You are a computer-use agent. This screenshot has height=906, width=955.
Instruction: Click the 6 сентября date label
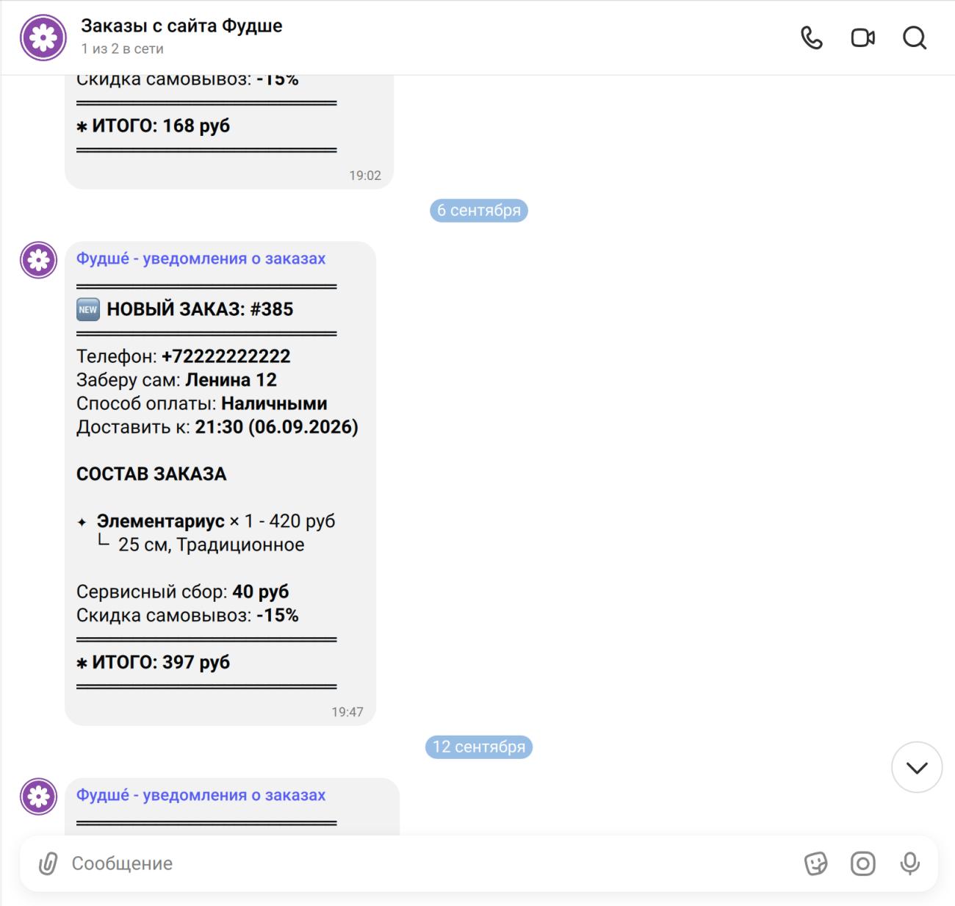pyautogui.click(x=478, y=210)
